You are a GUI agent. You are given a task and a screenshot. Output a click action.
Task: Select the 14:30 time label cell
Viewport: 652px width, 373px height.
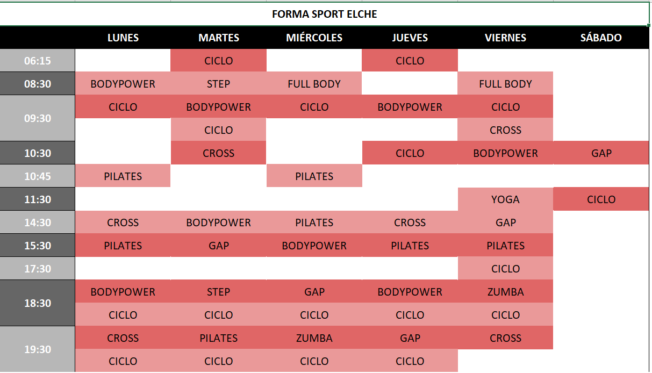(38, 223)
